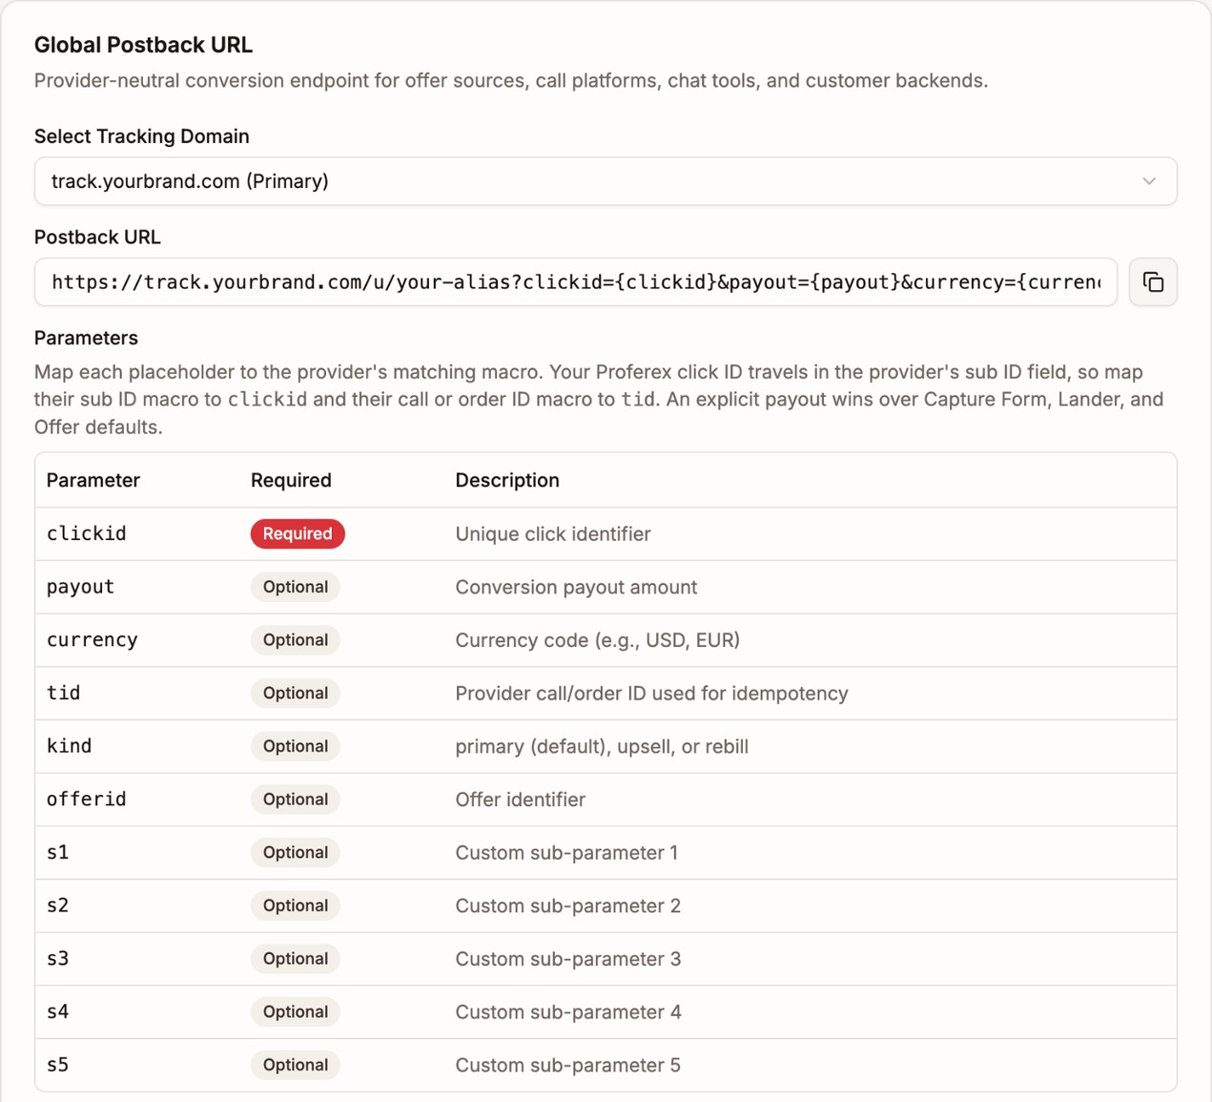This screenshot has width=1212, height=1102.
Task: Select the offerid parameter name
Action: click(87, 800)
